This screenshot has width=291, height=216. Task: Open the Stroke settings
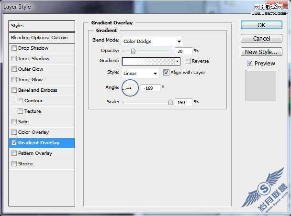click(x=25, y=164)
